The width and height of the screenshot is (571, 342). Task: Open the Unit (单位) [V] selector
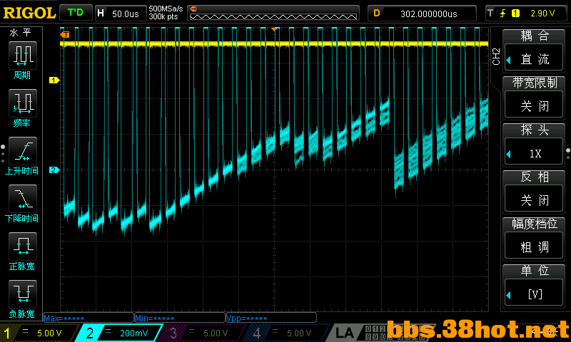point(534,285)
